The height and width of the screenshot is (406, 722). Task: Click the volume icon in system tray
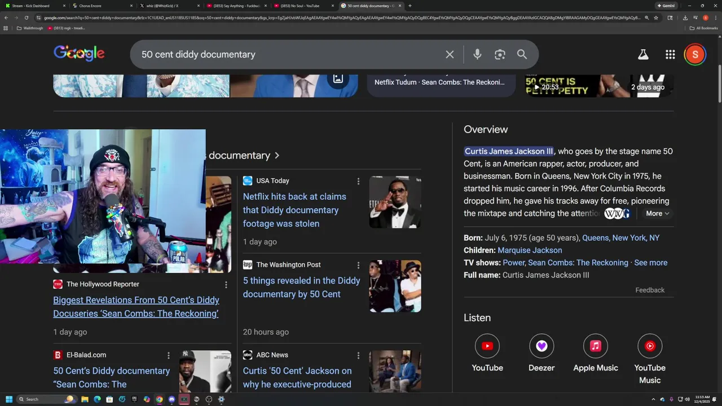click(686, 399)
